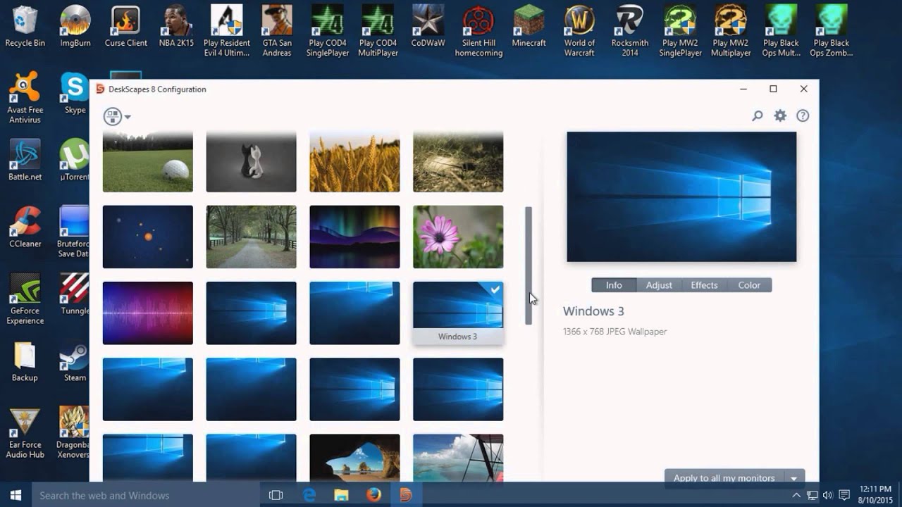This screenshot has height=507, width=902.
Task: Open the World of Warcraft icon
Action: [579, 31]
